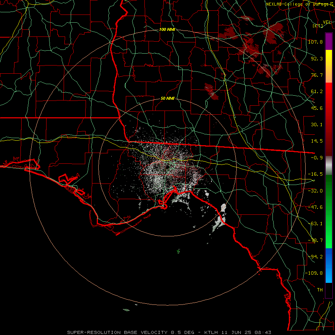The image size is (335, 335).
Task: Click the -32.0 velocity scale value
Action: coord(315,191)
